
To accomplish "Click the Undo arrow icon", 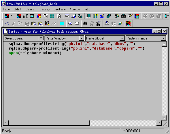I will 7,24.
